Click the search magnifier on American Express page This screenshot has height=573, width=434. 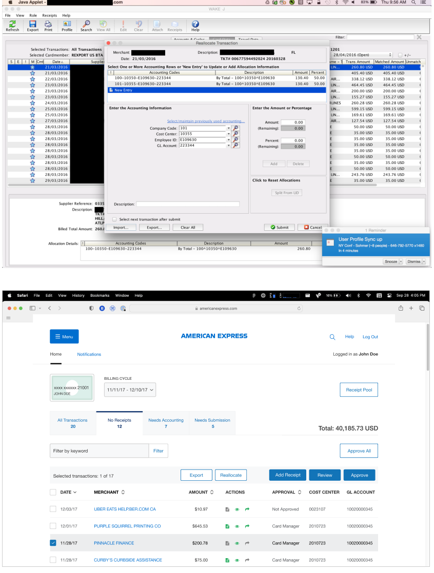pos(332,337)
